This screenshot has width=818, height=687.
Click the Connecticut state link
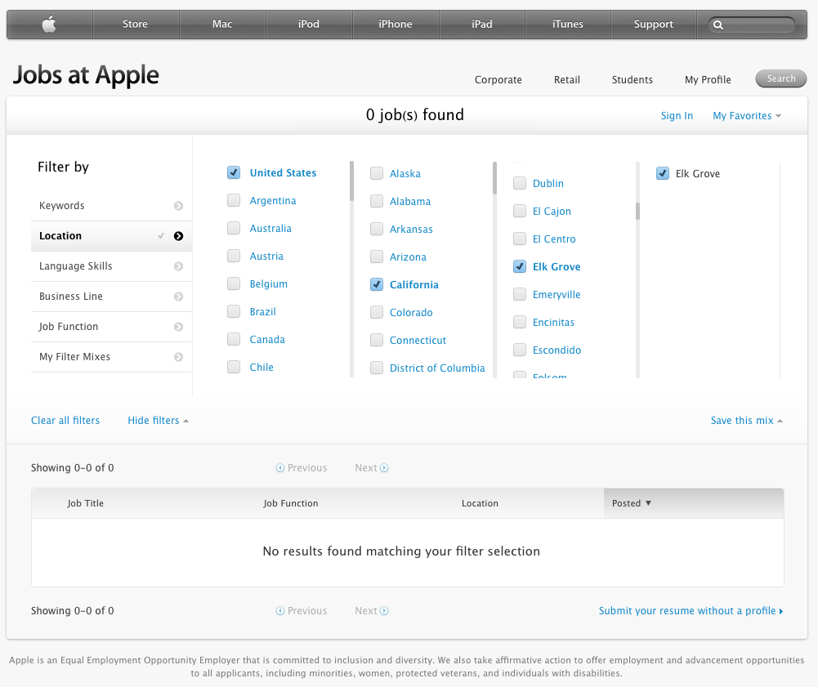pyautogui.click(x=418, y=340)
